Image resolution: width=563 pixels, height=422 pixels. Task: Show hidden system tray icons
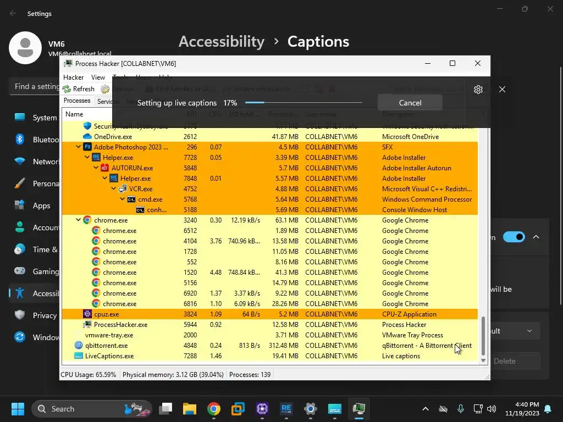(426, 409)
